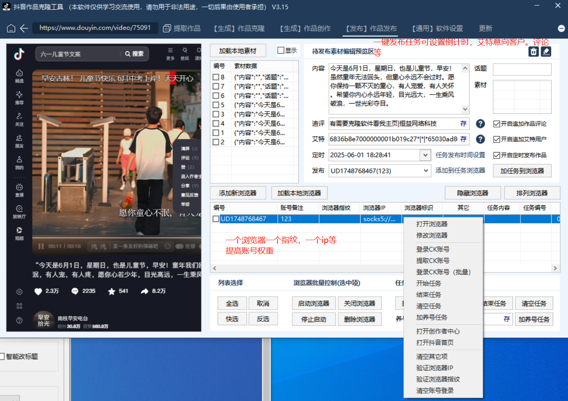Switch to the 【生成】作品克隆 tab
The image size is (568, 401).
tap(239, 28)
